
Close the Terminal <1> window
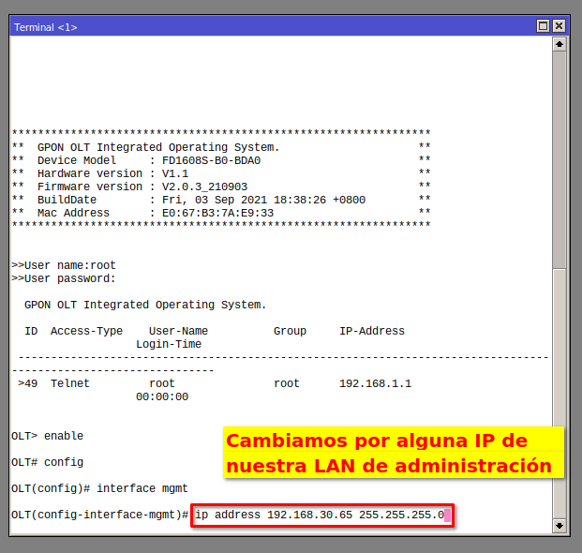(560, 26)
